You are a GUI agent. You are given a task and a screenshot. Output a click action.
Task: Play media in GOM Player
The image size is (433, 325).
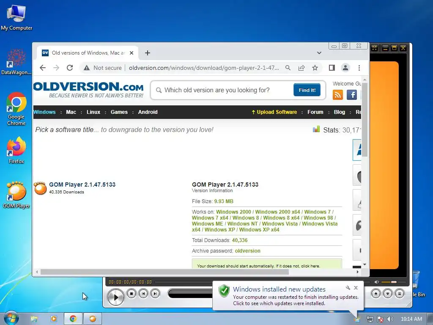(115, 297)
